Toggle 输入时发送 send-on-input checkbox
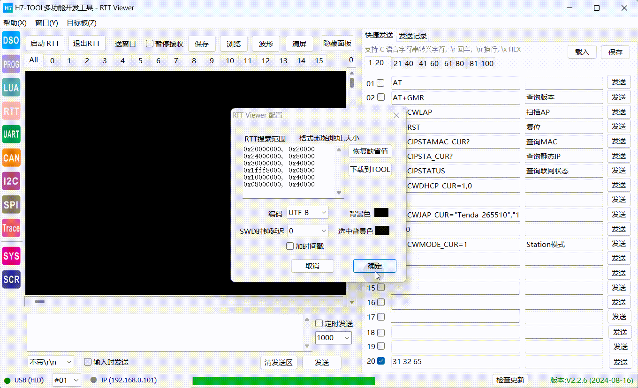The image size is (638, 388). click(x=88, y=362)
